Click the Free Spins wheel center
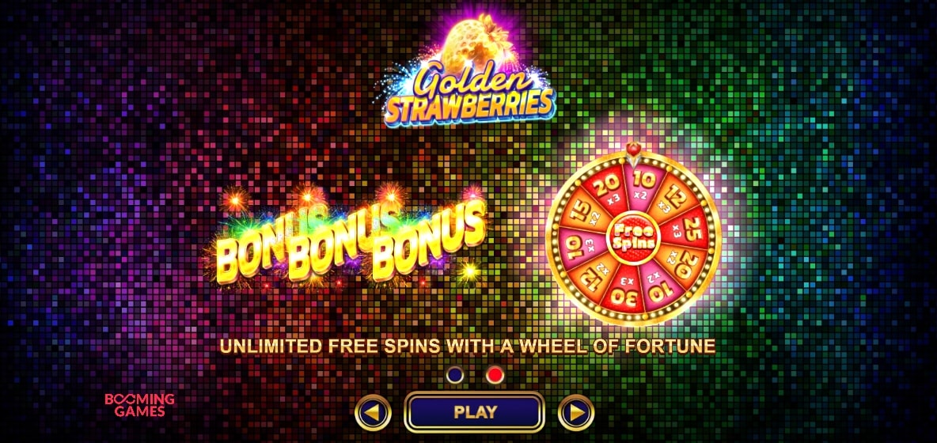 point(633,239)
